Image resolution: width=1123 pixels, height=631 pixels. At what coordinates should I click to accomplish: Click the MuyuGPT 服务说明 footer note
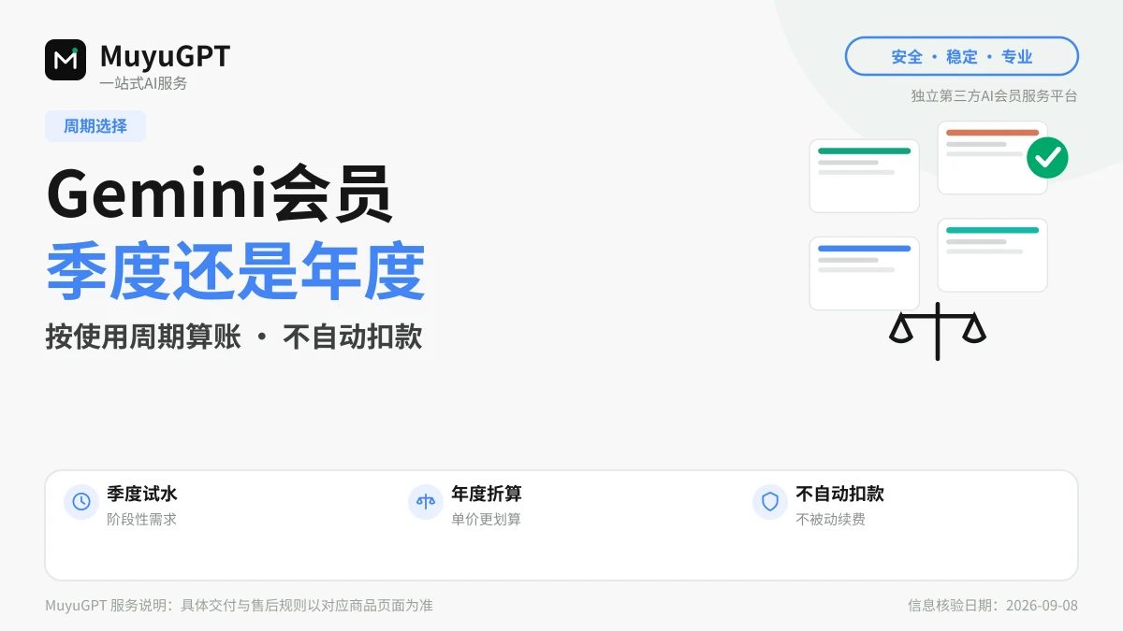(x=239, y=605)
